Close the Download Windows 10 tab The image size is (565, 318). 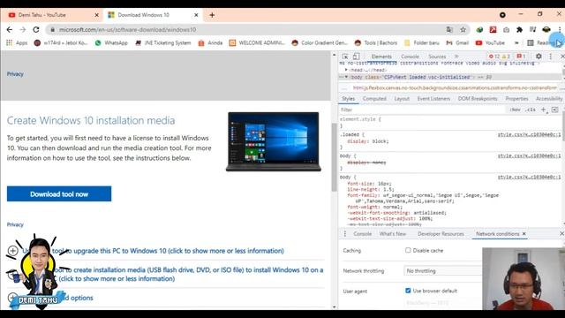click(196, 15)
